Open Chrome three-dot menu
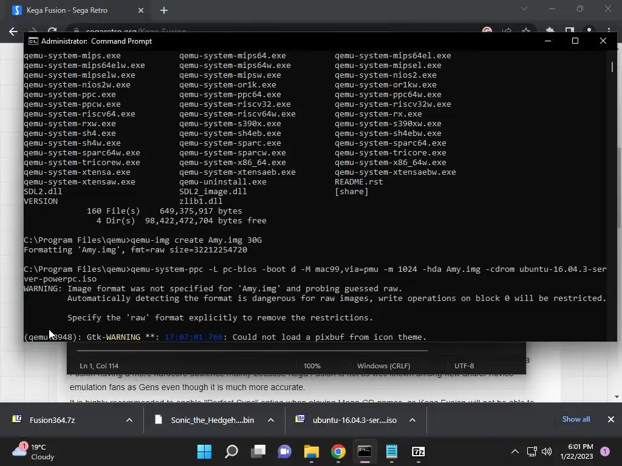The image size is (622, 466). pos(609,30)
